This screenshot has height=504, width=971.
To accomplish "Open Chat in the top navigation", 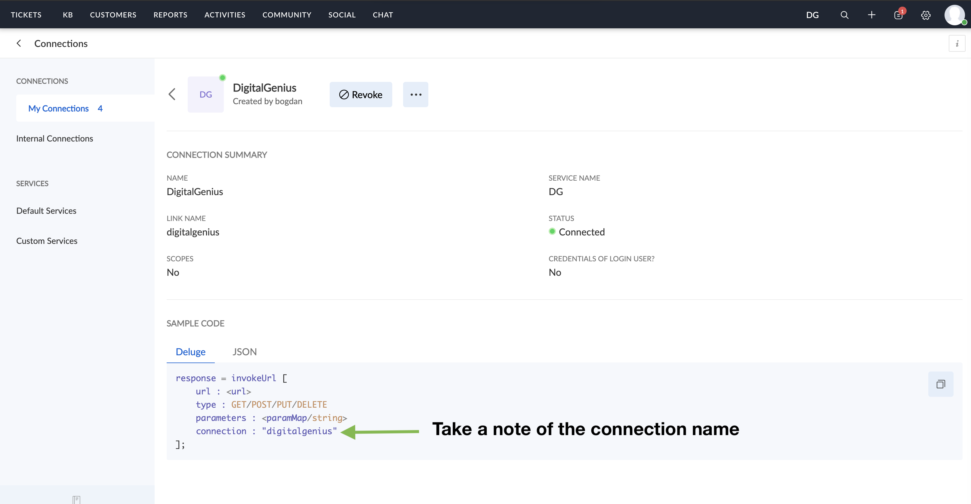I will pos(383,15).
